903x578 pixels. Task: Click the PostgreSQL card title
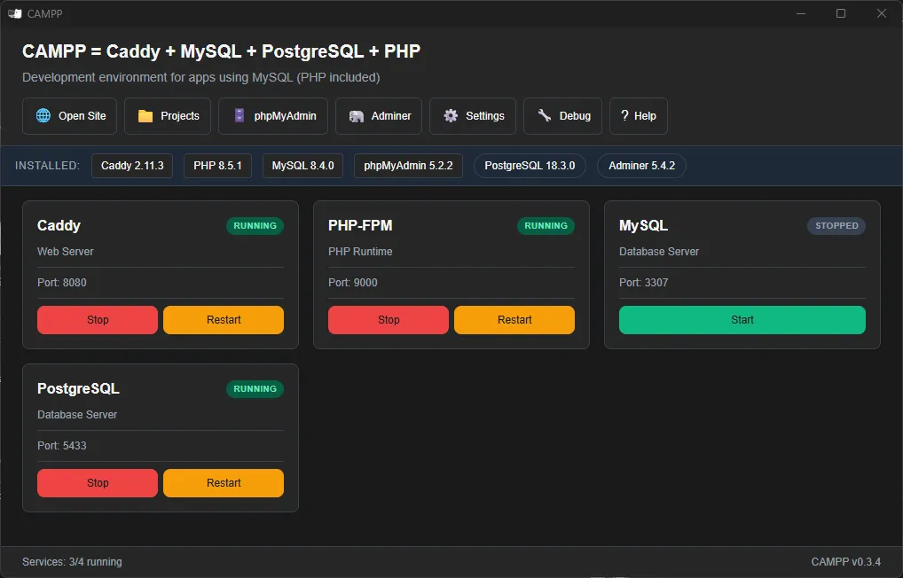coord(78,388)
